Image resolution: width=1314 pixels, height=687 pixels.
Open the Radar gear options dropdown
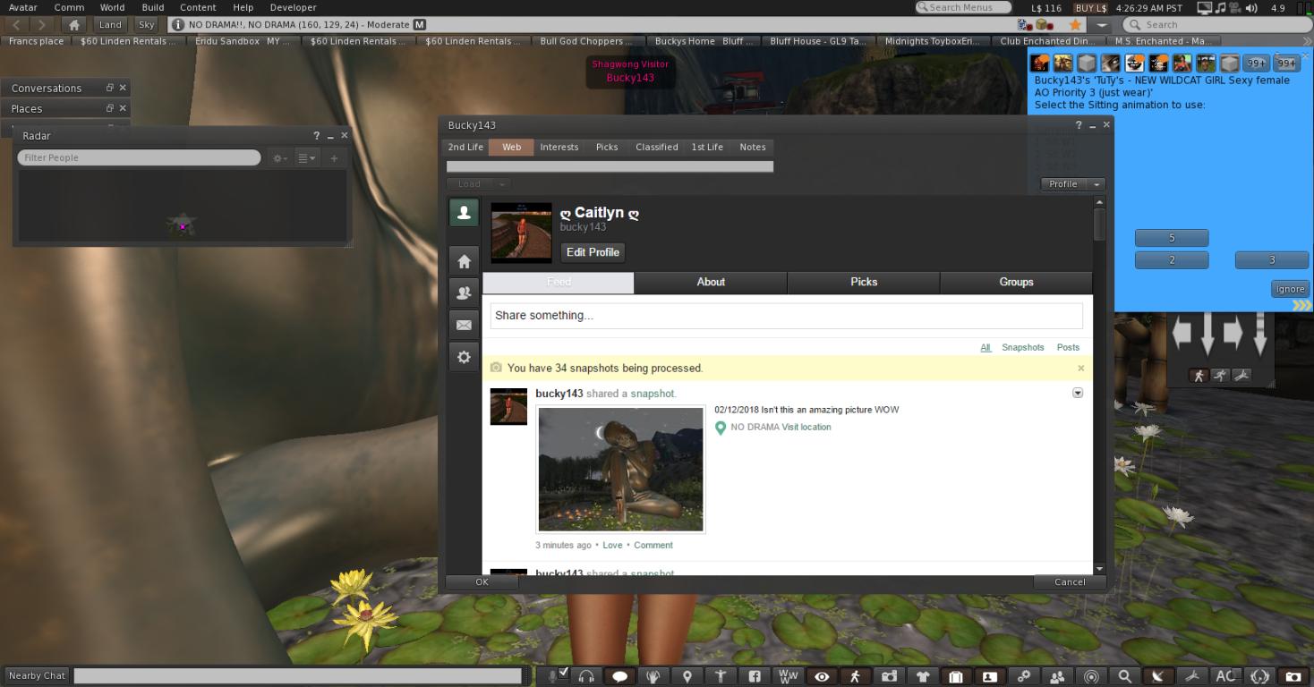coord(279,158)
